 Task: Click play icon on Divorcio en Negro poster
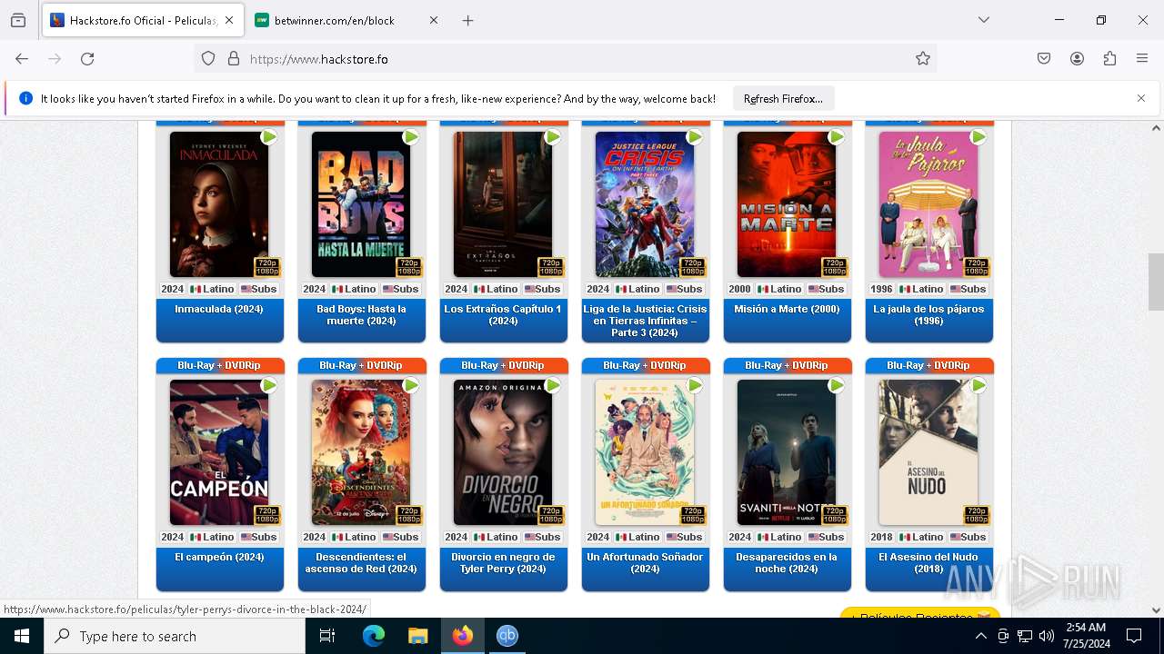point(553,385)
